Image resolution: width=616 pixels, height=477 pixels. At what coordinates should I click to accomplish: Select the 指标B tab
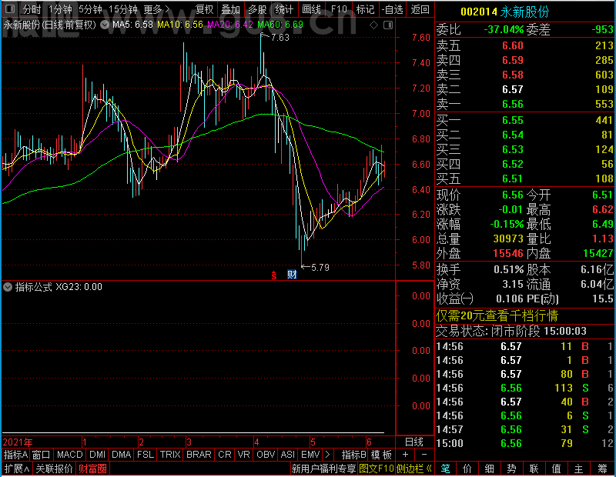click(353, 455)
